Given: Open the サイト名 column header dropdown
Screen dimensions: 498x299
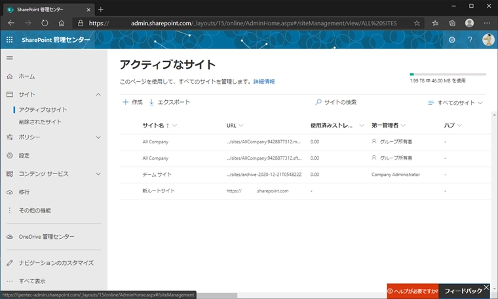Looking at the screenshot, I should coord(175,126).
